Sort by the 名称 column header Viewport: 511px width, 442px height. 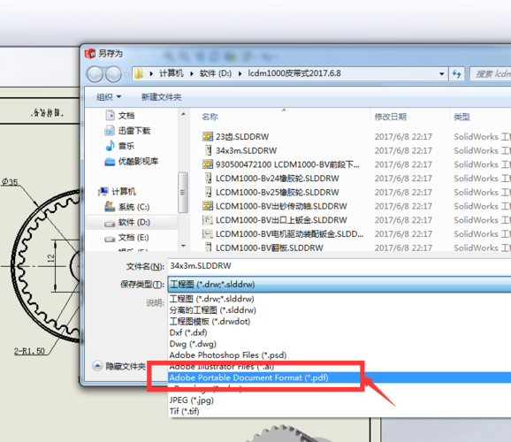(210, 117)
